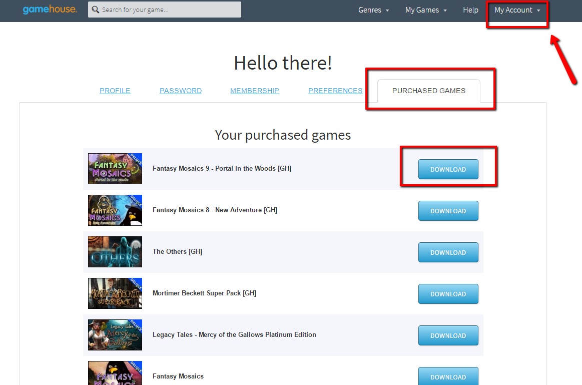Click Mortimer Beckett Super Pack thumbnail
The width and height of the screenshot is (582, 385).
click(115, 293)
